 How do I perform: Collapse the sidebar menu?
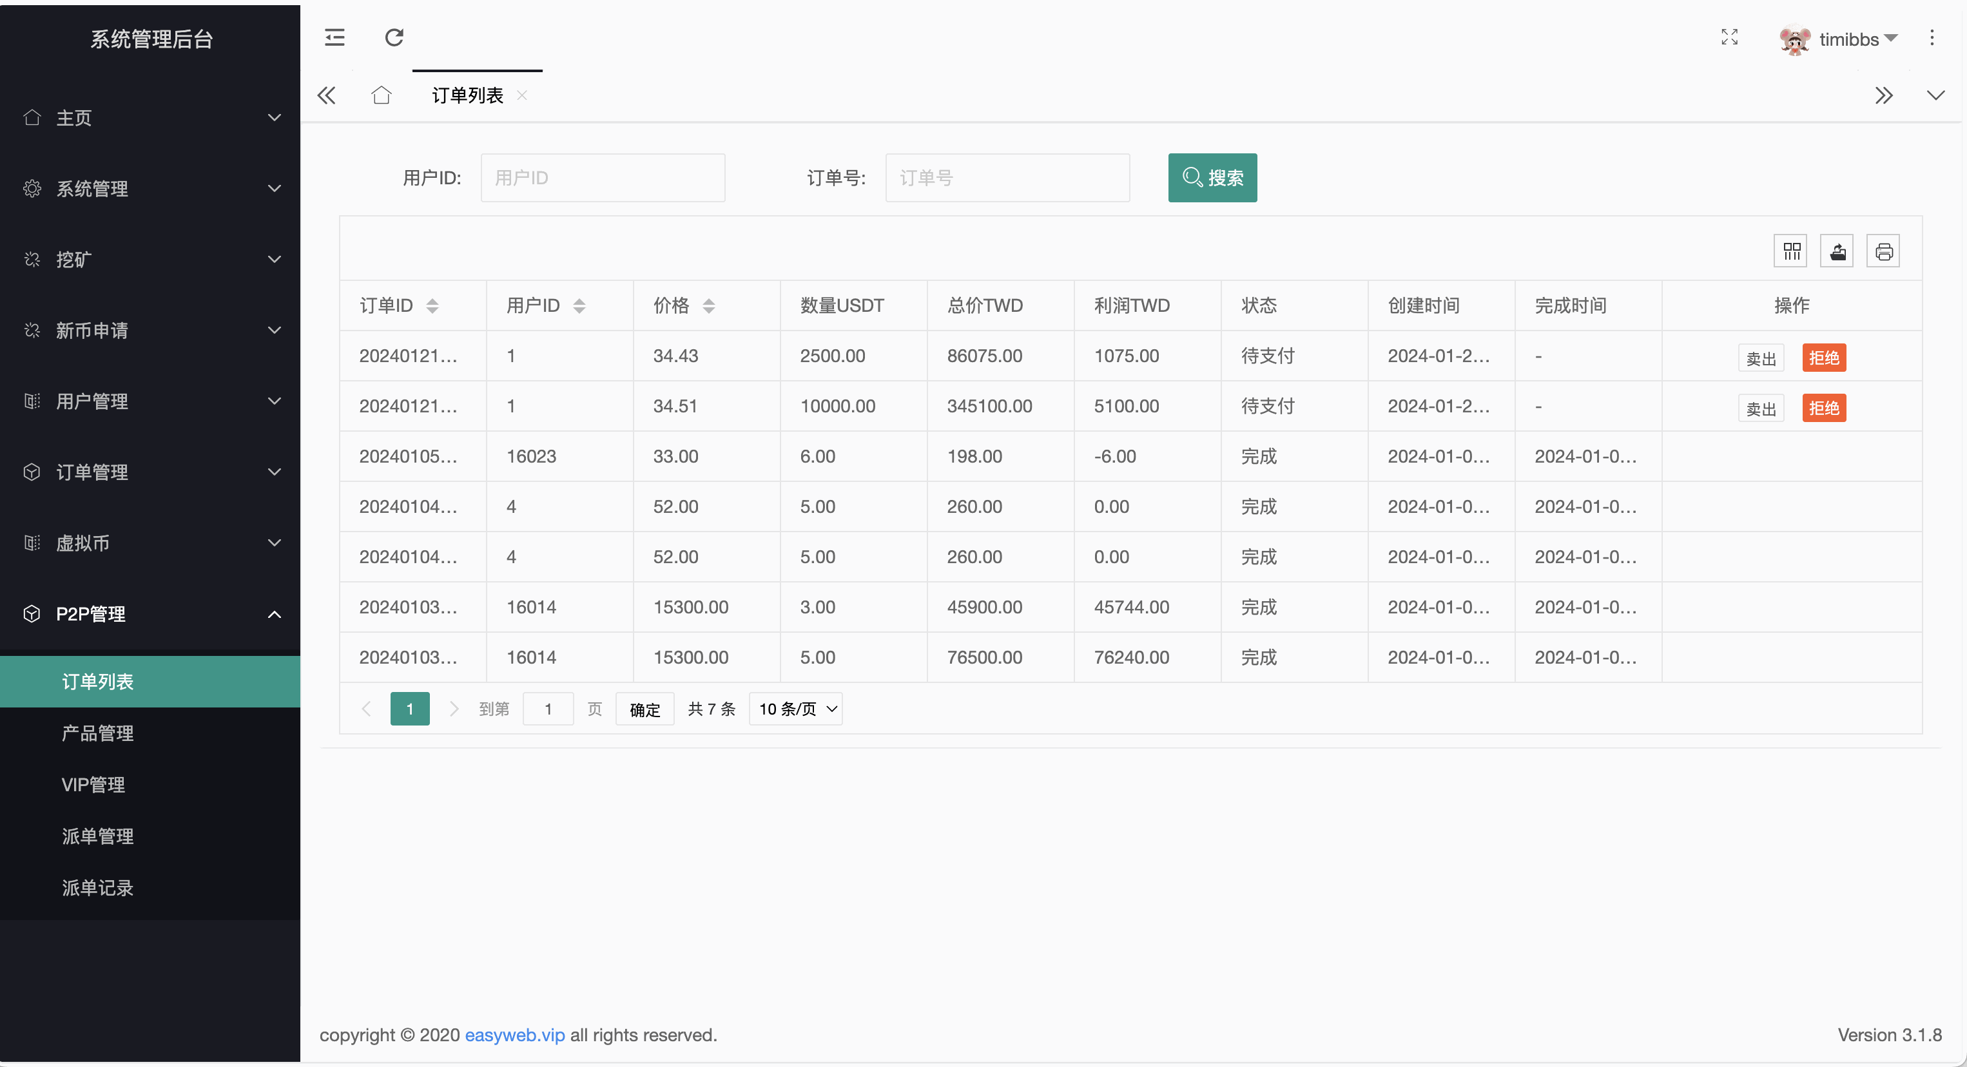333,37
